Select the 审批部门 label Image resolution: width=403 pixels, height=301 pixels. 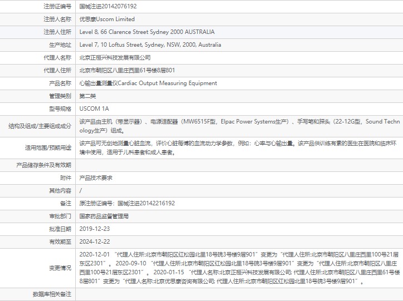[60, 216]
